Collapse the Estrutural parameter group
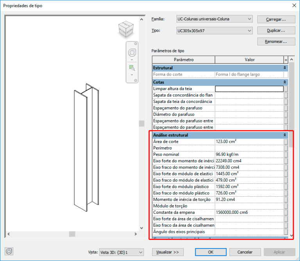 click(x=285, y=68)
